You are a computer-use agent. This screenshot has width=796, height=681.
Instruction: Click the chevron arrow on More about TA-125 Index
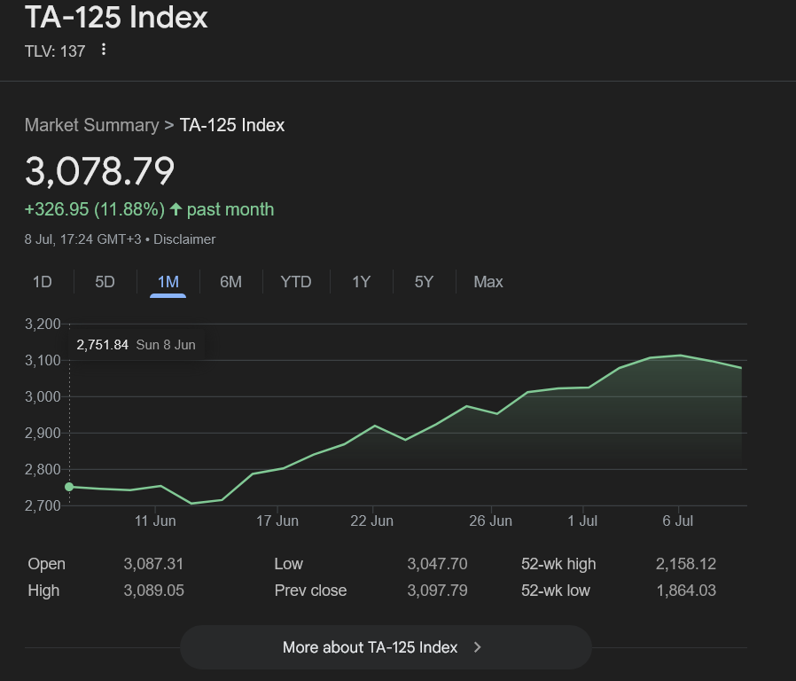tap(477, 647)
